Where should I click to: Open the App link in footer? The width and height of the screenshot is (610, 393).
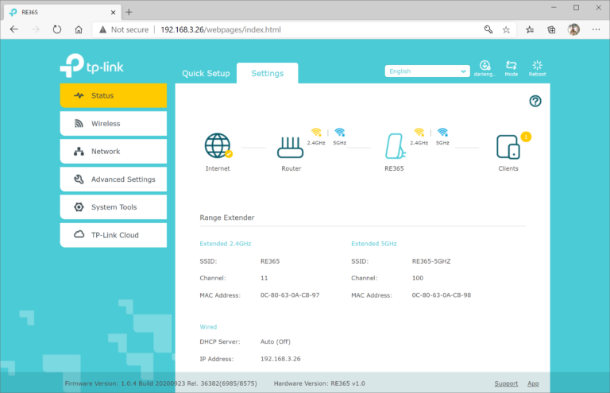coord(533,383)
